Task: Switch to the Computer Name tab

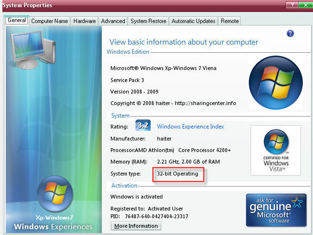Action: (49, 21)
